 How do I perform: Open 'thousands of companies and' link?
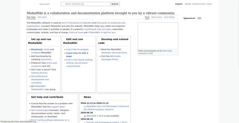coord(111,23)
